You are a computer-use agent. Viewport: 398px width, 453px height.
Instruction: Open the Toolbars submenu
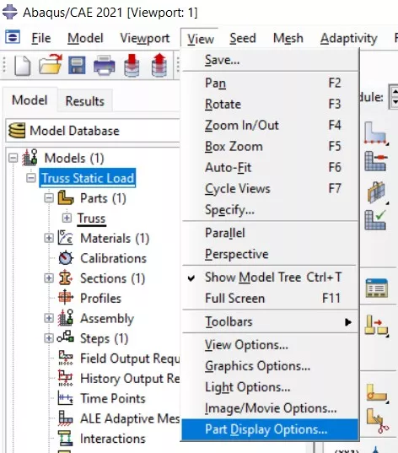271,321
